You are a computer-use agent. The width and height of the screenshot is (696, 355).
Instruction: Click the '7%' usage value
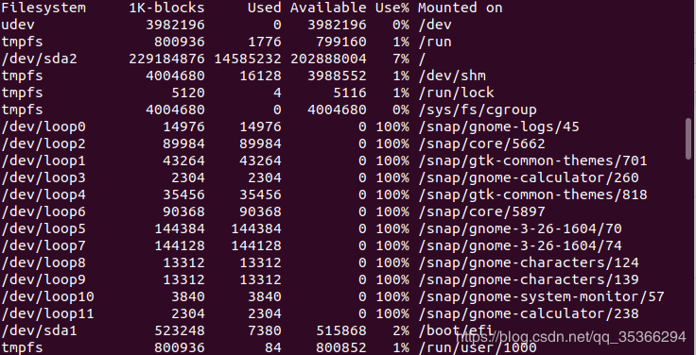(x=401, y=59)
